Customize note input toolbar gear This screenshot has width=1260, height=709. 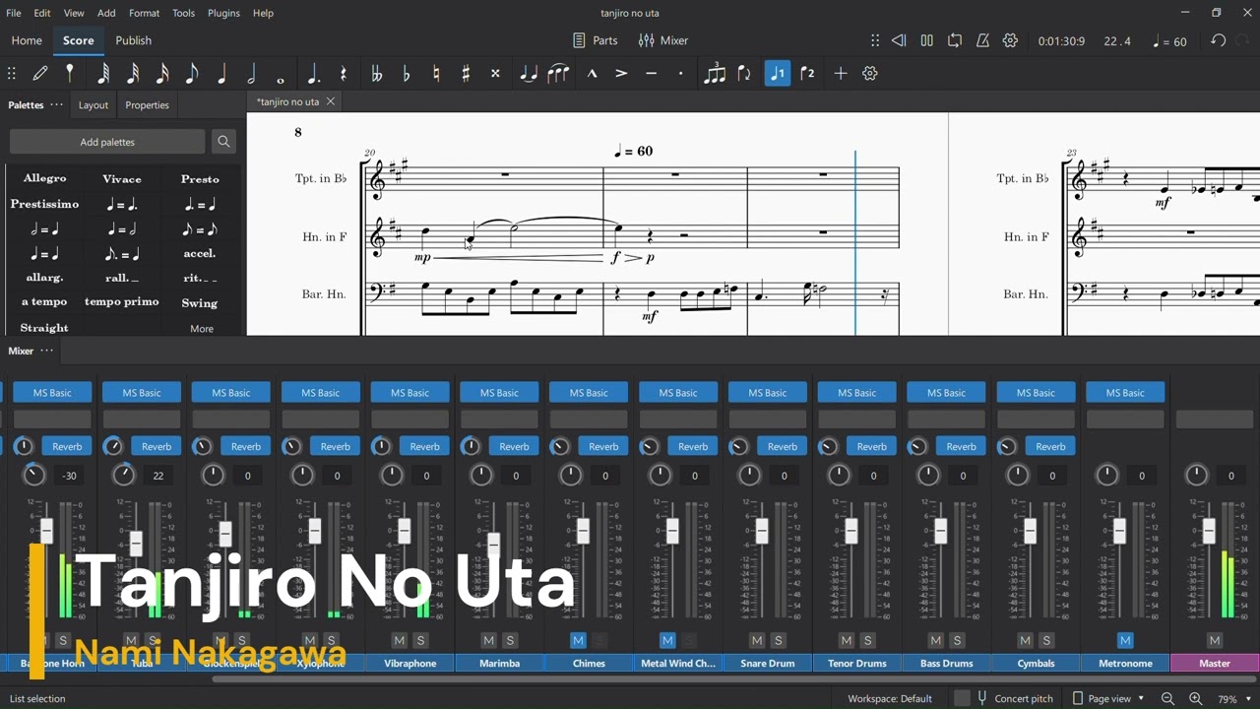click(870, 74)
